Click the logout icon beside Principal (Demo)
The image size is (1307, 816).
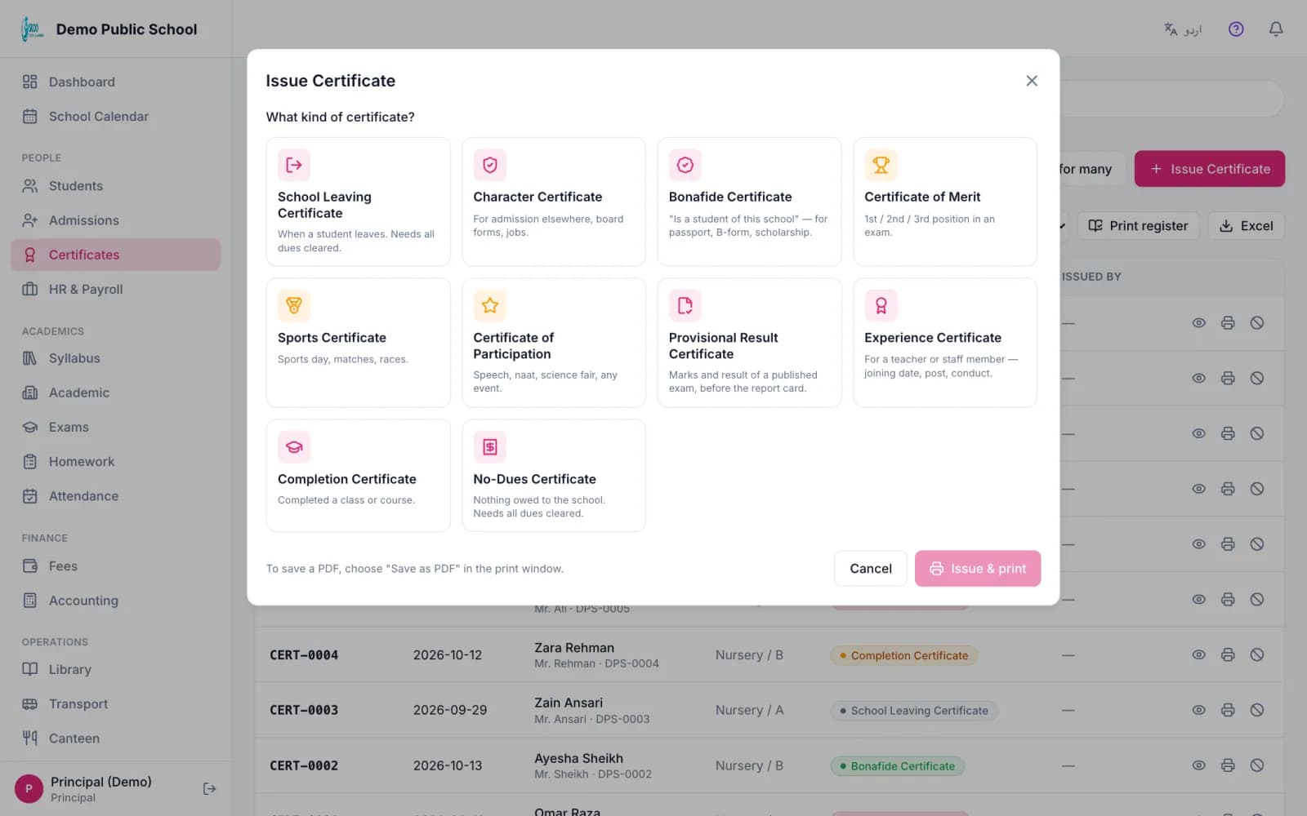pos(210,788)
